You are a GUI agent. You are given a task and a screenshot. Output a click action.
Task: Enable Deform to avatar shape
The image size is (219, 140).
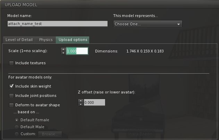(12, 105)
